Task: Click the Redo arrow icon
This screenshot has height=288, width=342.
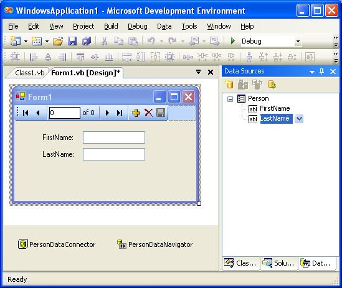Action: point(173,41)
